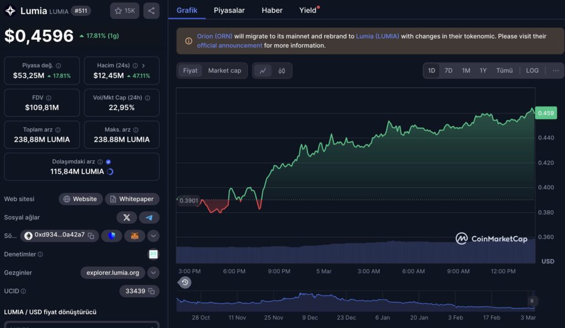Click the $12,45M volume value
Screen dimensions: 565x328
pyautogui.click(x=109, y=76)
